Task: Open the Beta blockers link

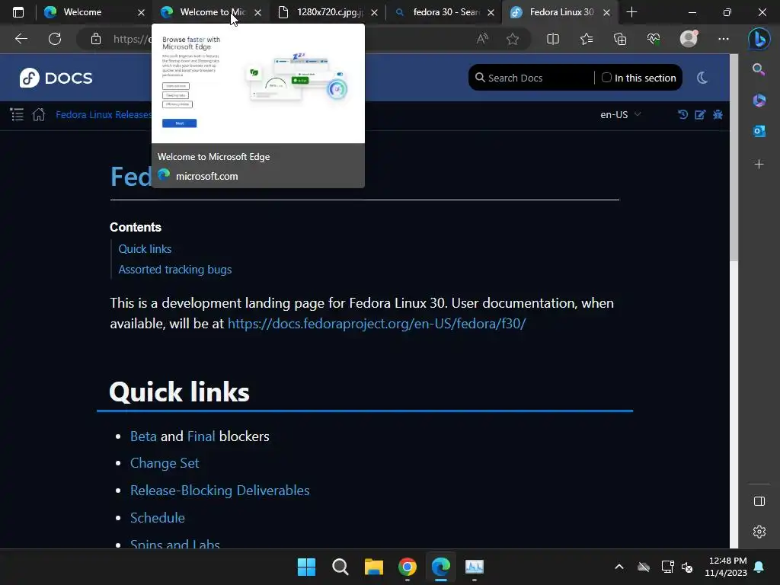Action: 143,436
